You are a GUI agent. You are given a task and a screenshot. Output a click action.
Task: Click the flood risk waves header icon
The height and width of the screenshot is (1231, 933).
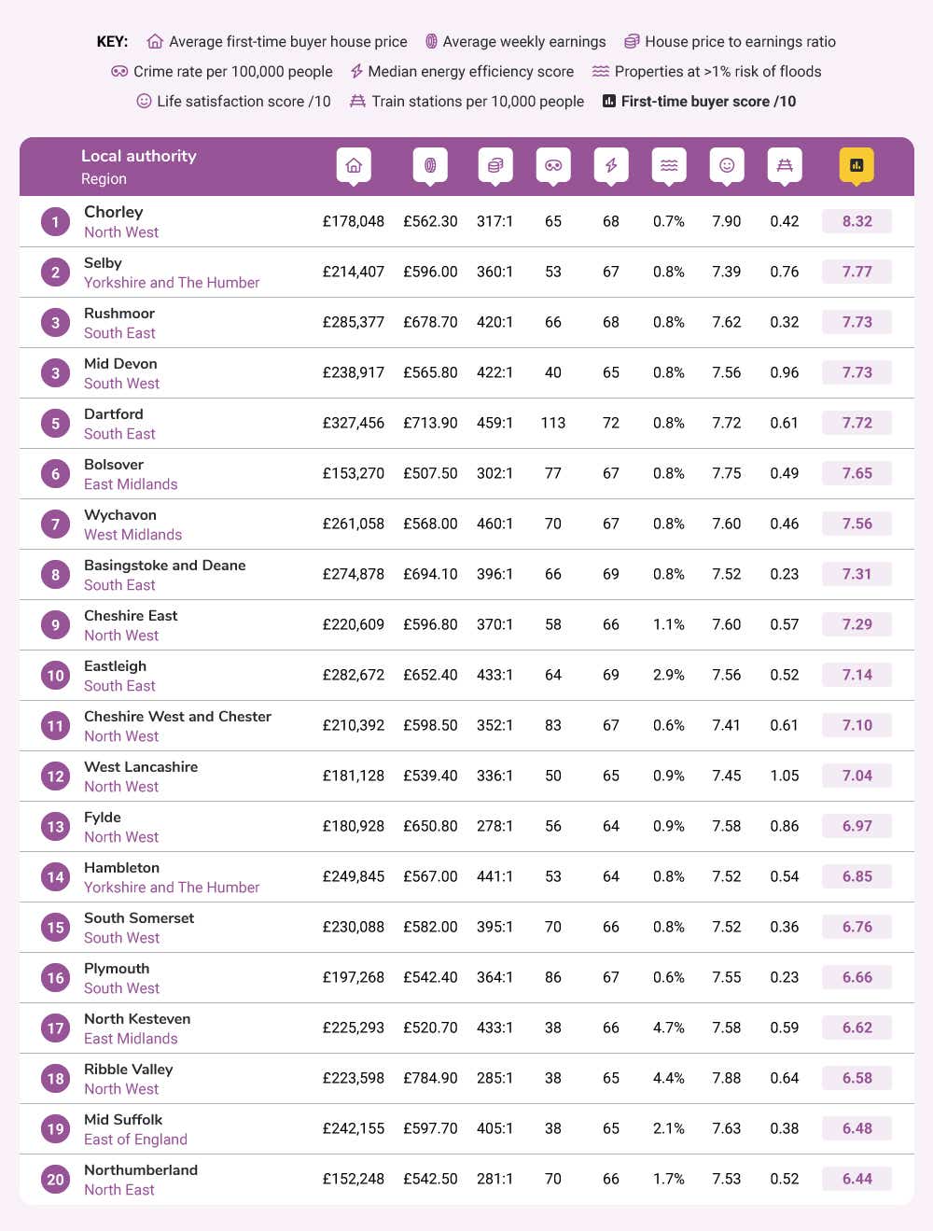[669, 165]
